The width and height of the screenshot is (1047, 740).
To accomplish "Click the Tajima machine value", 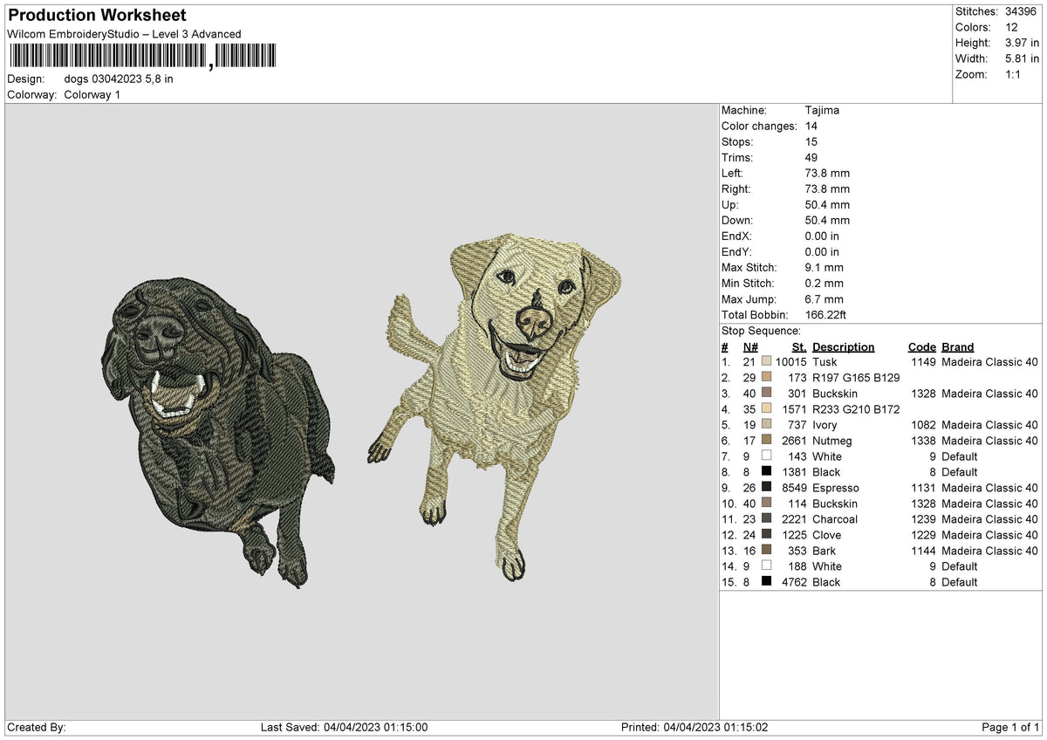I will 822,110.
